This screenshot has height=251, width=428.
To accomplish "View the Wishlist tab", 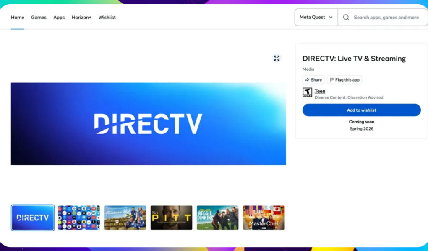I will click(x=107, y=18).
